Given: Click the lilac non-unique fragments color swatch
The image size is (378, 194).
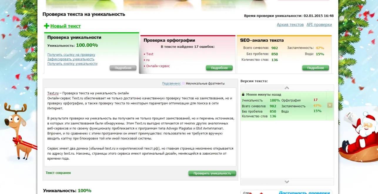Looking at the screenshot, I should pyautogui.click(x=183, y=83).
